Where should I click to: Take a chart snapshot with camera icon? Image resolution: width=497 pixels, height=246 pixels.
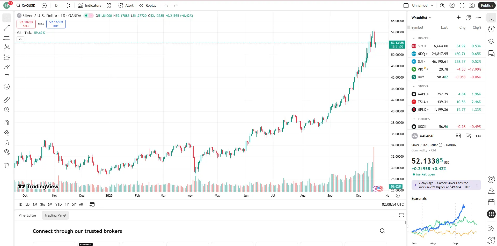point(472,5)
